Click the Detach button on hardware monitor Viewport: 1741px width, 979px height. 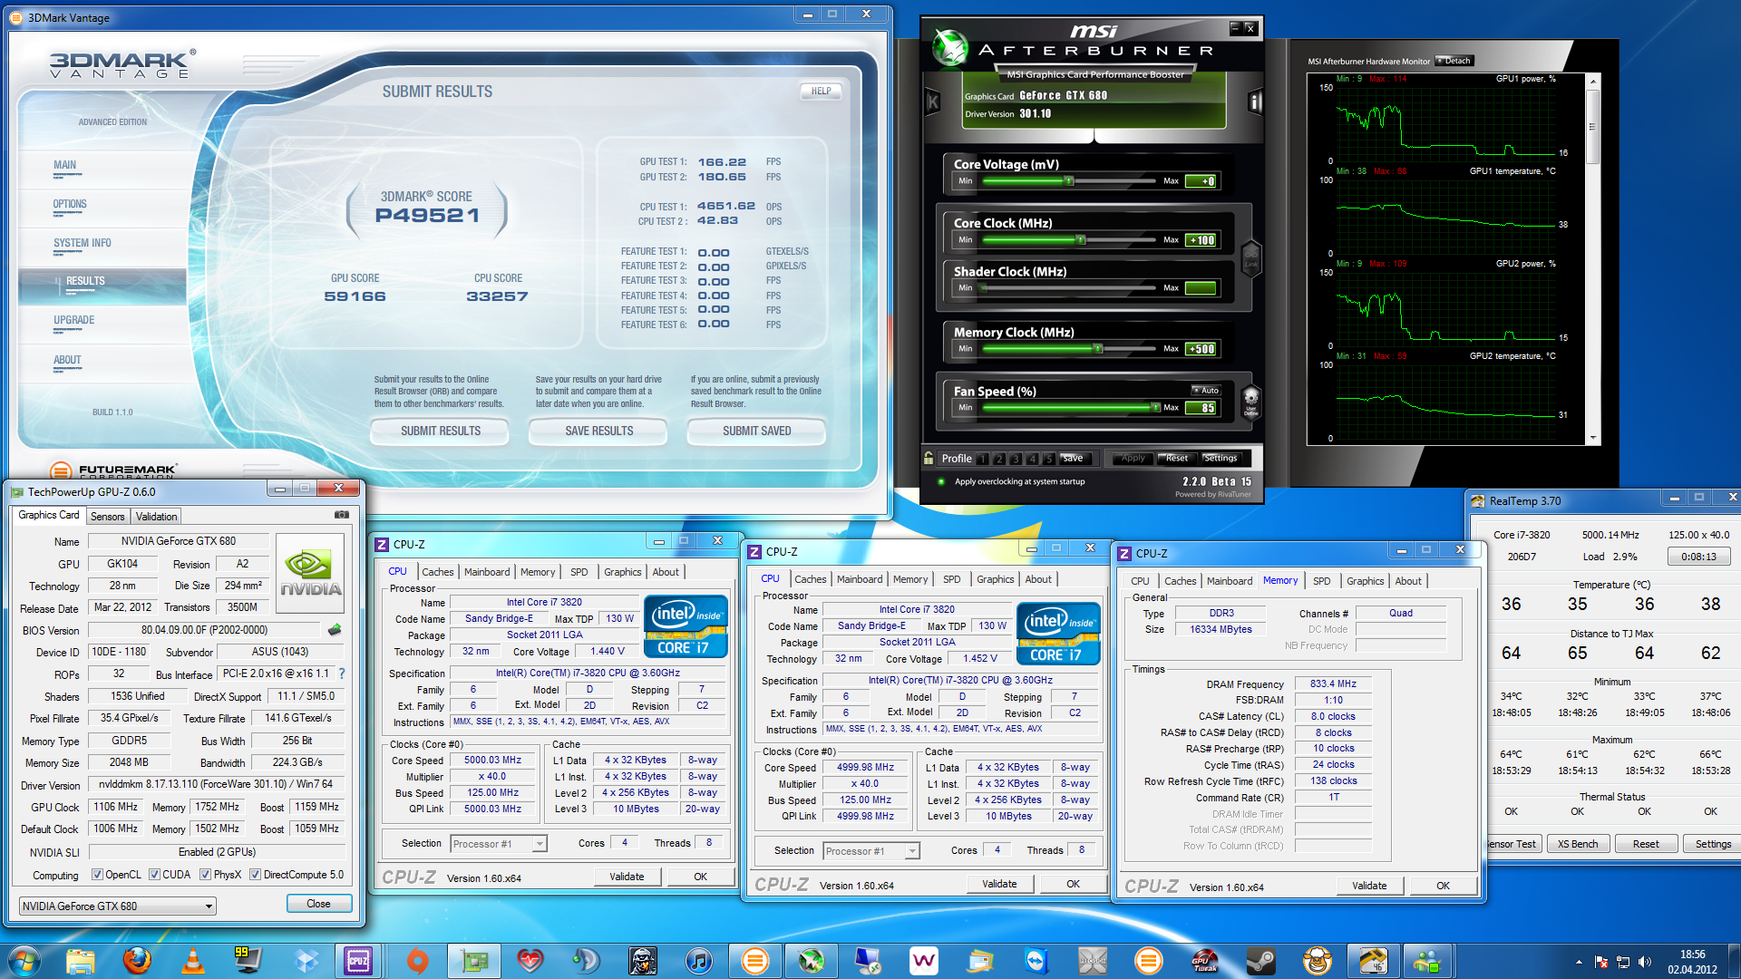point(1454,61)
